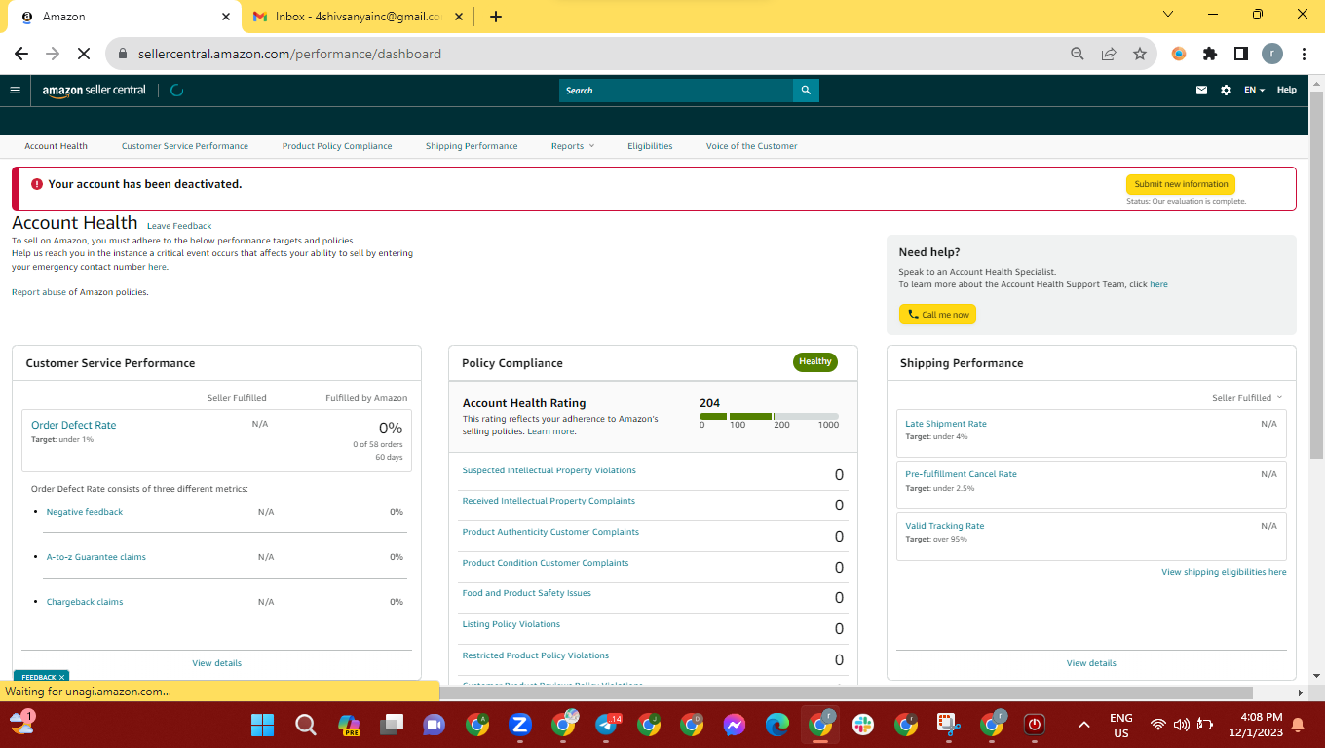This screenshot has height=748, width=1325.
Task: Click the Submit new information button
Action: click(1181, 184)
